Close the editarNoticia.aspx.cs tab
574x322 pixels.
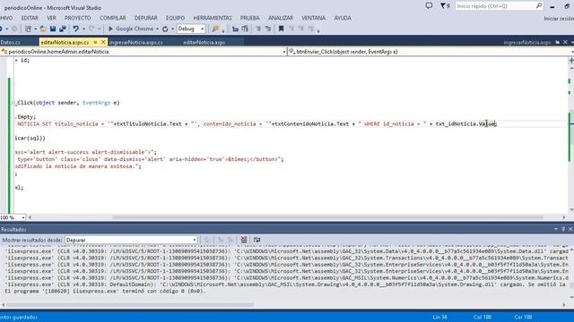point(103,42)
